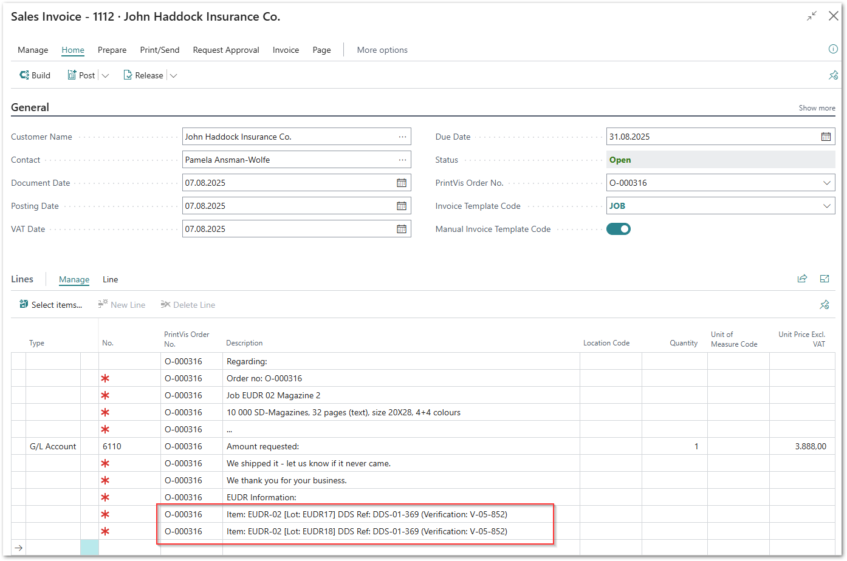This screenshot has height=561, width=847.
Task: Click the page information icon
Action: (x=833, y=49)
